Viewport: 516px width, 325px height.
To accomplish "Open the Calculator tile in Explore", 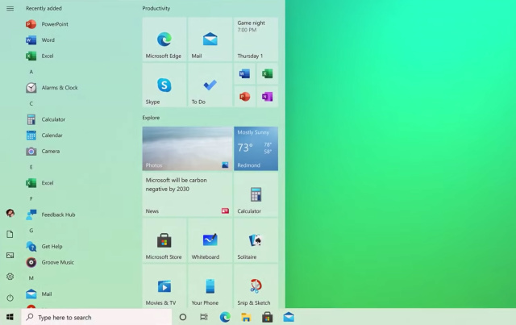I will [256, 195].
